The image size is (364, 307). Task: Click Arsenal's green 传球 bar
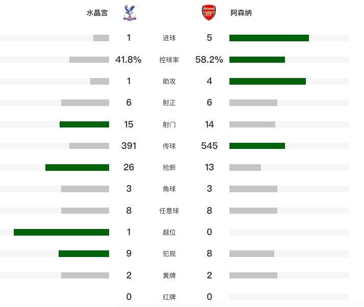pyautogui.click(x=257, y=146)
